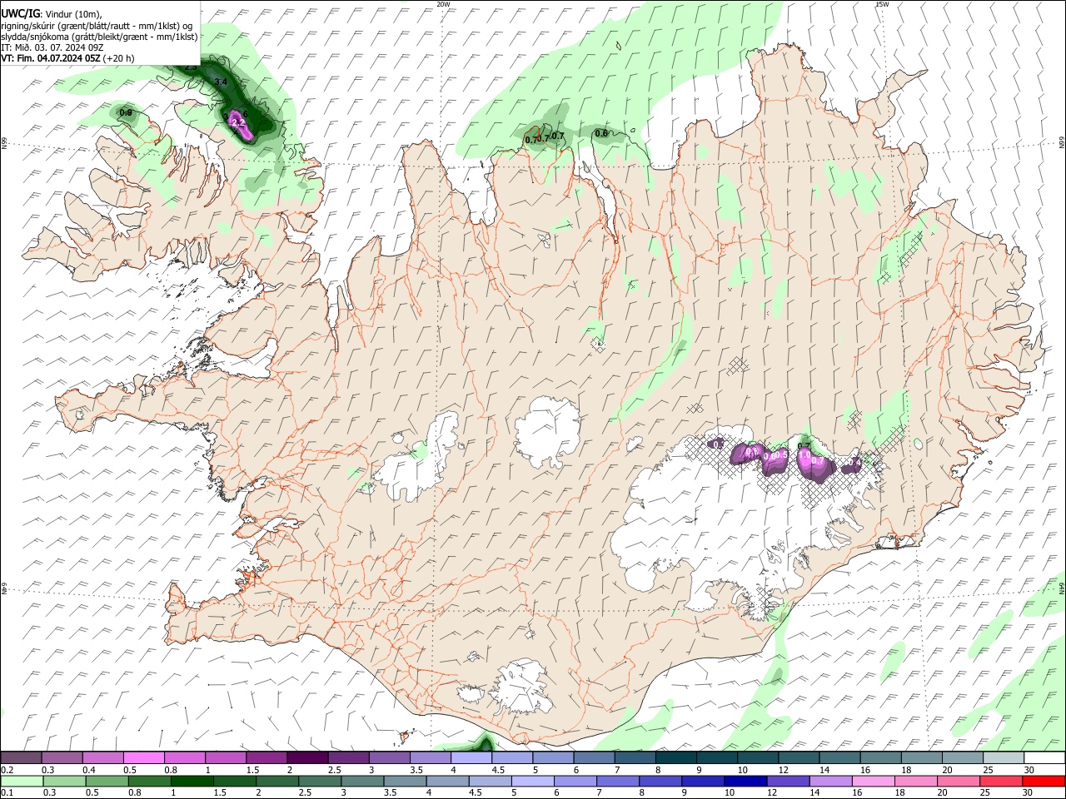Click the 'rigning/skúrir' legend description line
1066x799 pixels.
click(97, 25)
